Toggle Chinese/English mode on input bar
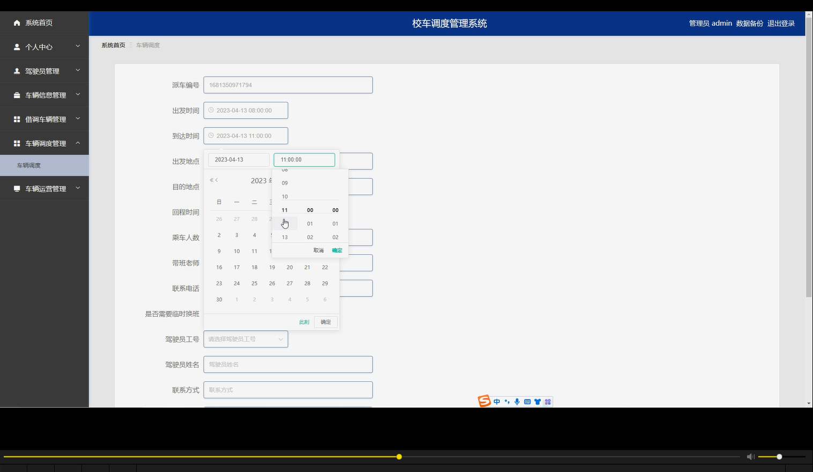The image size is (813, 472). [x=497, y=401]
